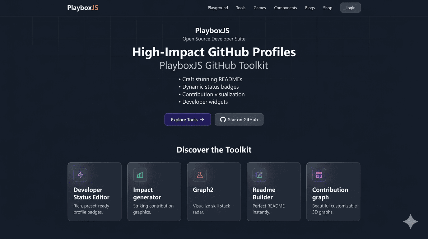Click the Impact generator card
The image size is (428, 239).
pyautogui.click(x=154, y=192)
